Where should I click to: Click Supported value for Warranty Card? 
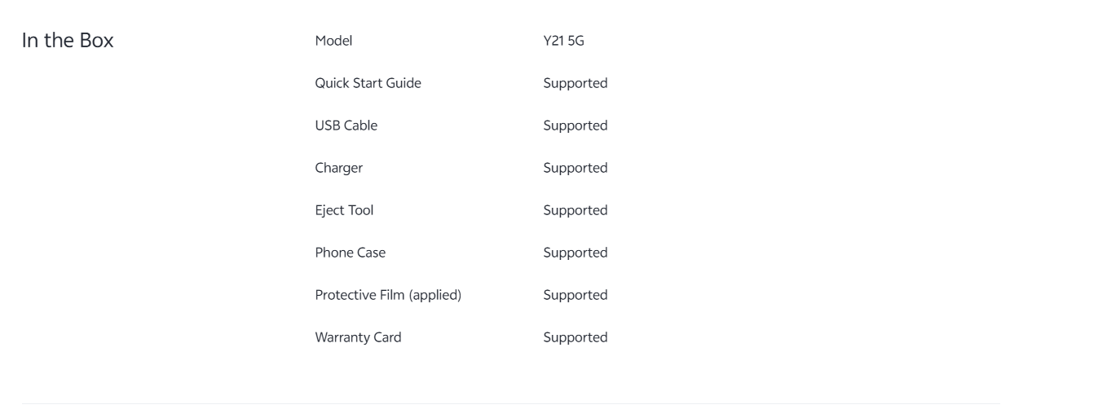(x=575, y=337)
